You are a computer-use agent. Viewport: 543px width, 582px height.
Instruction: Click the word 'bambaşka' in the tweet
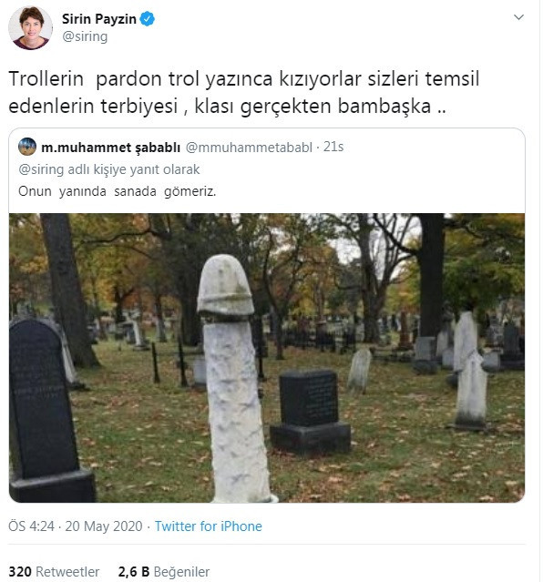[384, 107]
